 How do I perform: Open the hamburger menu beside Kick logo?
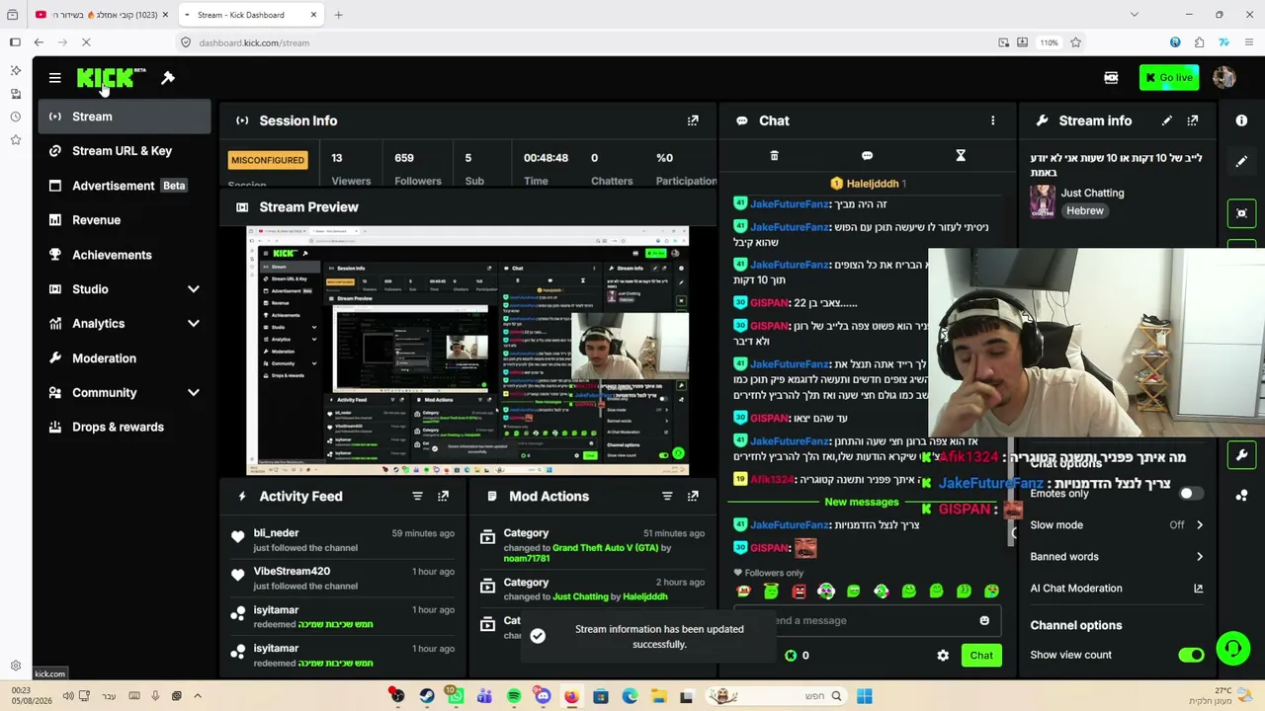pos(55,78)
